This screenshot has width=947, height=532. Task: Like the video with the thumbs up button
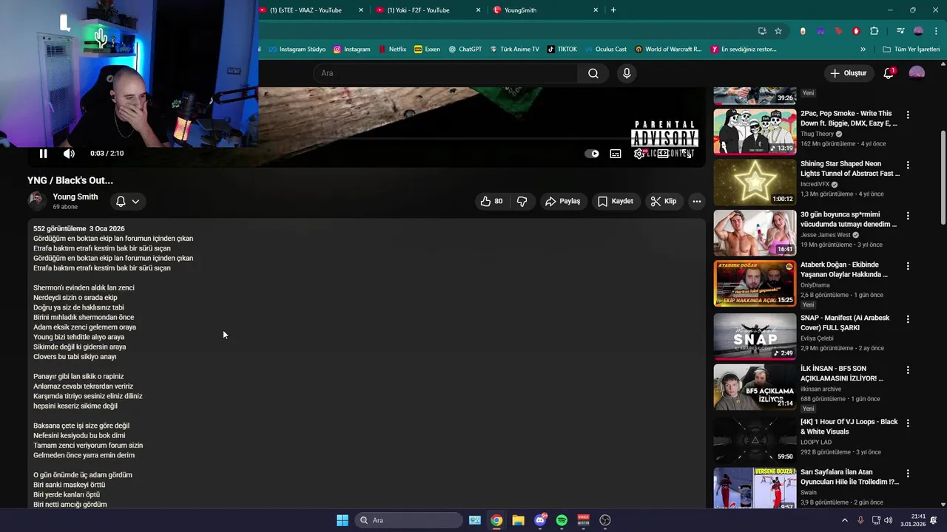point(492,201)
